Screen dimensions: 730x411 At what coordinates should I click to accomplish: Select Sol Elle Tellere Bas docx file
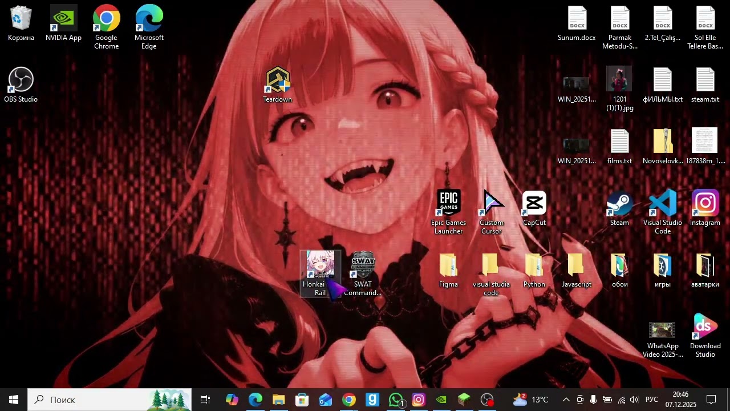point(705,27)
